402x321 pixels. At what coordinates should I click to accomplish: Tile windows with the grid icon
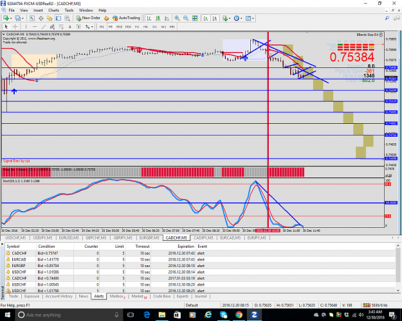(x=195, y=18)
